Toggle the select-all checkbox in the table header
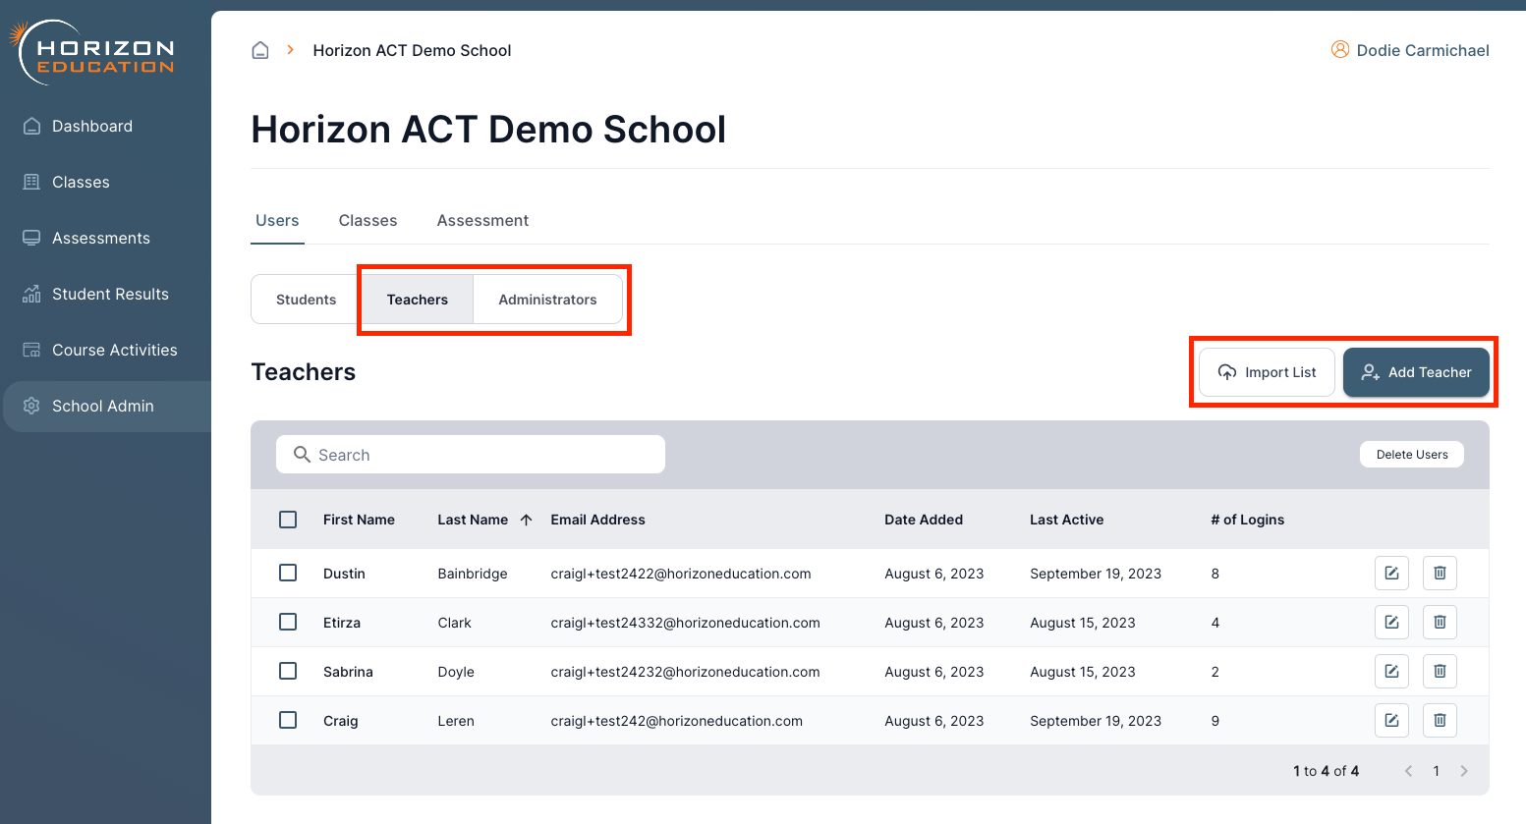Viewport: 1526px width, 824px height. (288, 520)
